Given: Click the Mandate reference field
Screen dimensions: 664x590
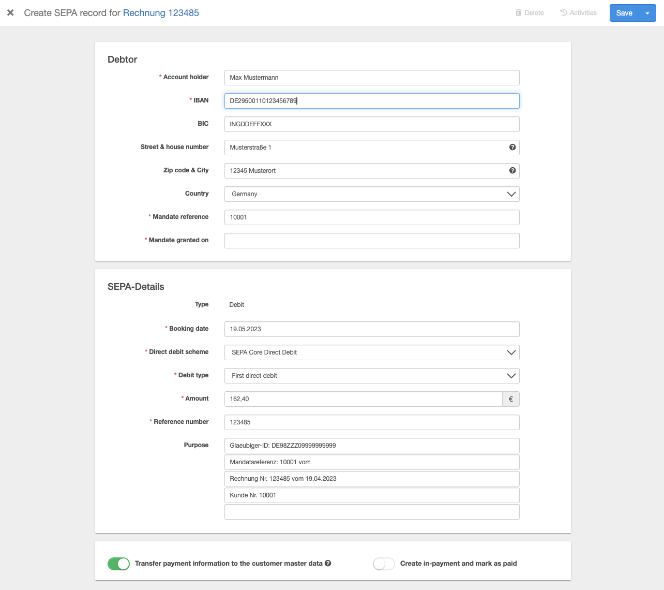Looking at the screenshot, I should (x=372, y=217).
